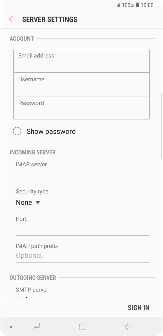
Task: Tap the SERVER SETTINGS title
Action: pyautogui.click(x=49, y=19)
